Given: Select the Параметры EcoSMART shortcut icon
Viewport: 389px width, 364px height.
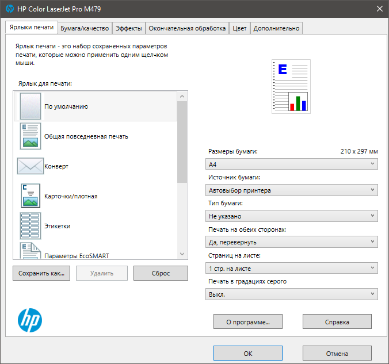Looking at the screenshot, I should coord(30,251).
